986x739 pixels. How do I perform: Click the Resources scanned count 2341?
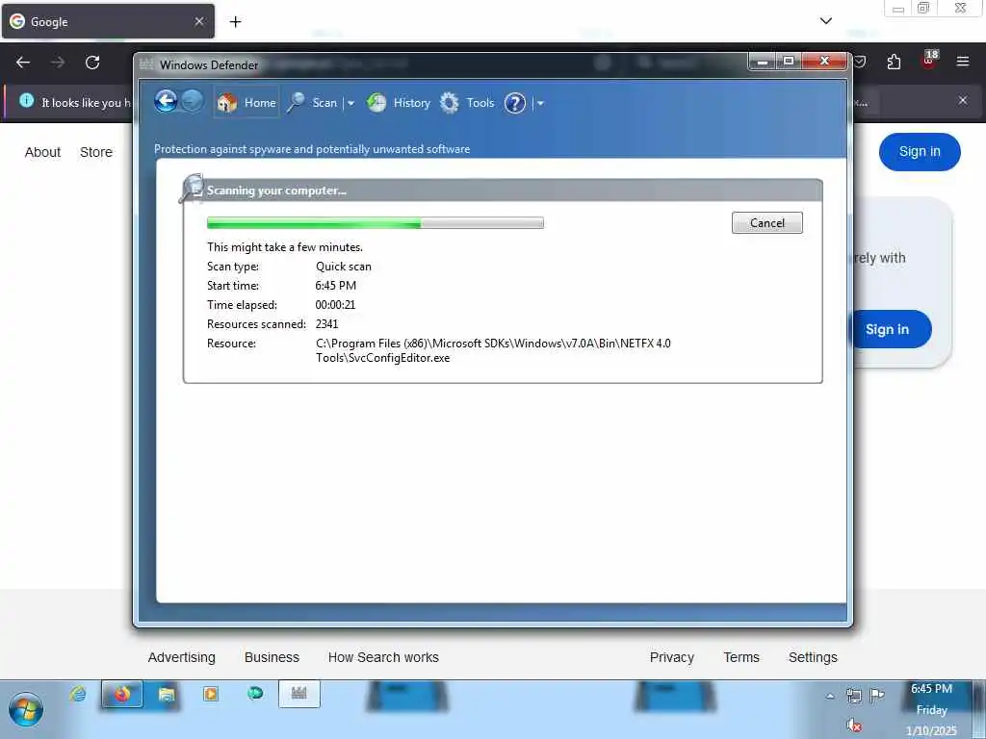(327, 324)
